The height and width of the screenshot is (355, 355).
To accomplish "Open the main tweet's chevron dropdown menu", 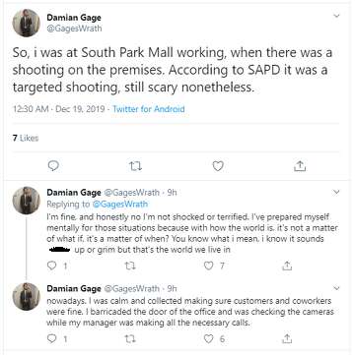I will [x=336, y=16].
